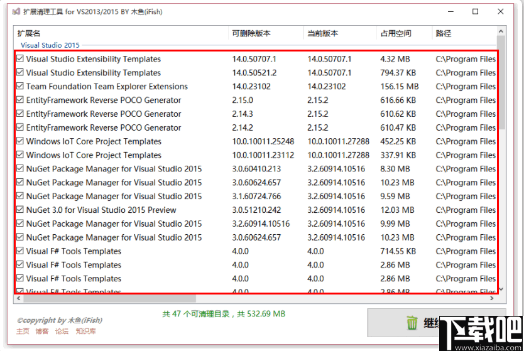Sort by the 当前版本 column header

[340, 33]
